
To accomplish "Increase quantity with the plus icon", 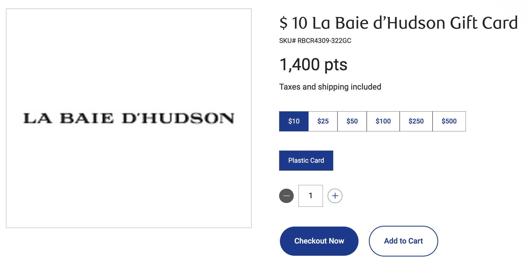I will point(335,196).
